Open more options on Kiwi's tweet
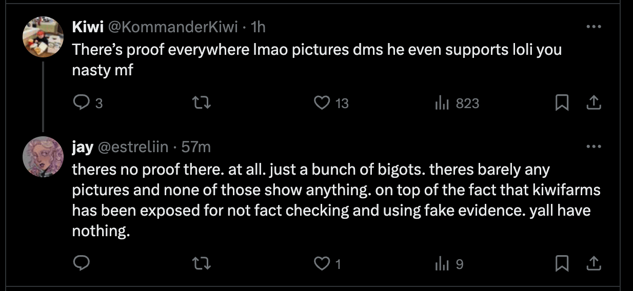The width and height of the screenshot is (633, 291). tap(593, 27)
